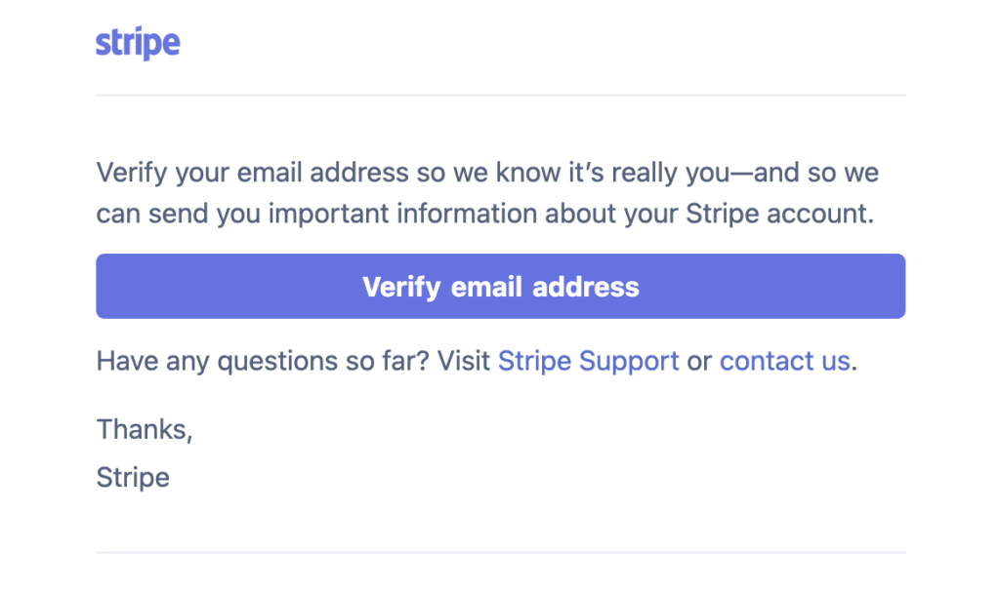
Task: Click the 'Thanks,' sign-off text
Action: 145,429
